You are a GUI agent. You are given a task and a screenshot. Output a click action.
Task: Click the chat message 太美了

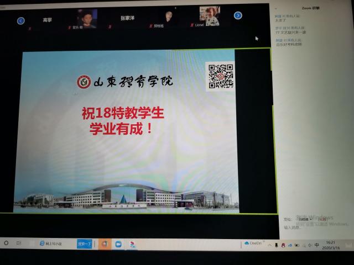[x=280, y=20]
